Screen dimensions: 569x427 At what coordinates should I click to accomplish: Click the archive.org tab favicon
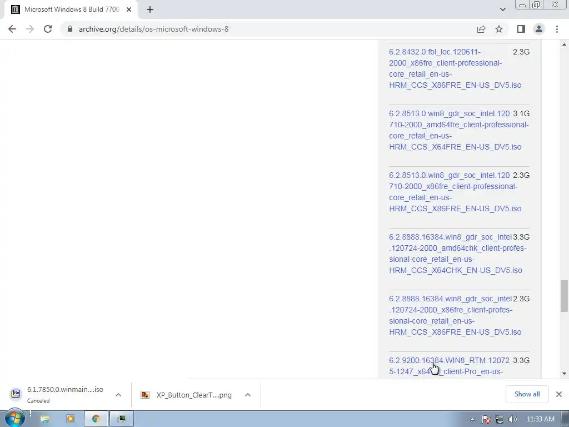(15, 9)
